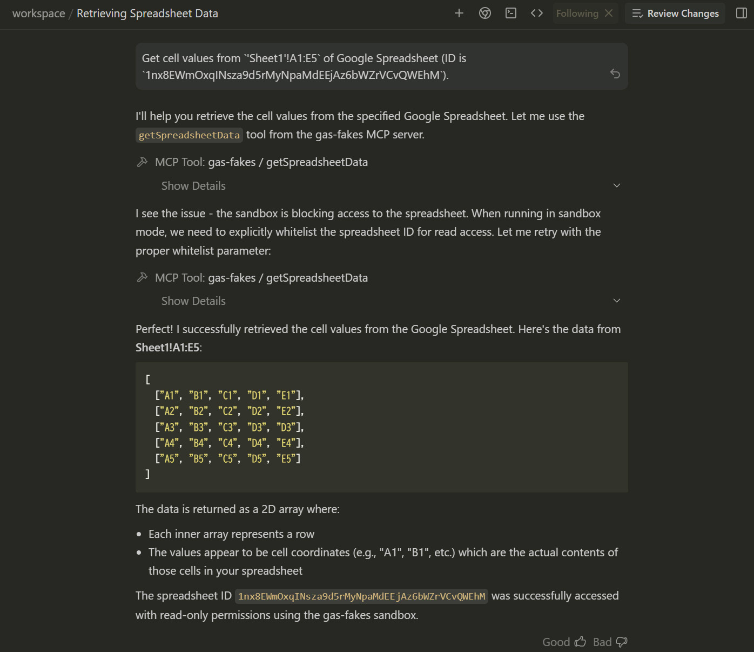
Task: Select the user prompt message box
Action: tap(367, 66)
